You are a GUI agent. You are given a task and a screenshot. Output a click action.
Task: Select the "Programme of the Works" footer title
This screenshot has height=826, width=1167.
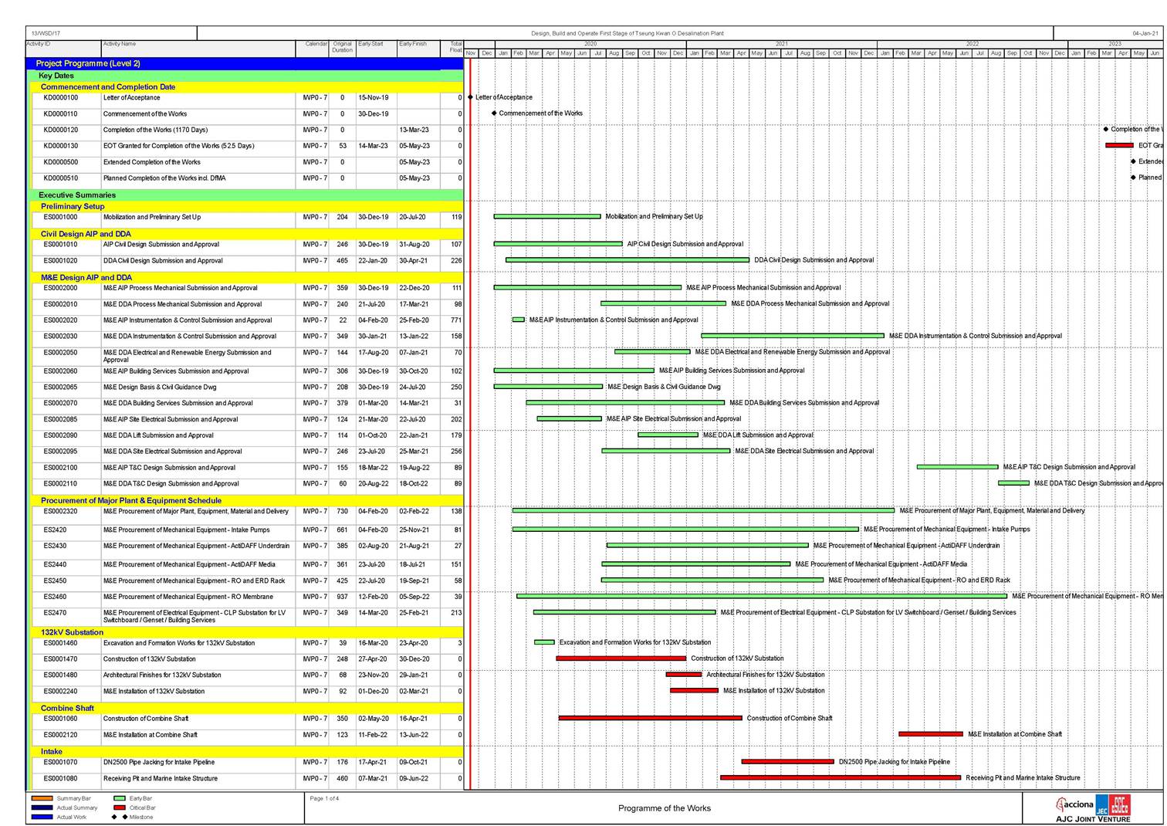click(665, 808)
